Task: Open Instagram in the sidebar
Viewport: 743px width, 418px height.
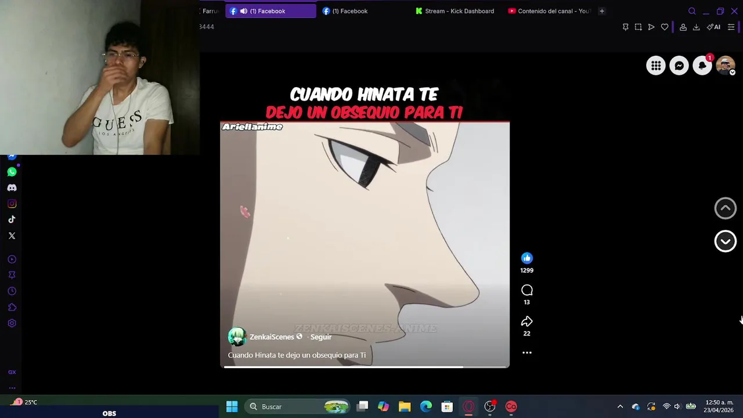Action: (x=12, y=204)
